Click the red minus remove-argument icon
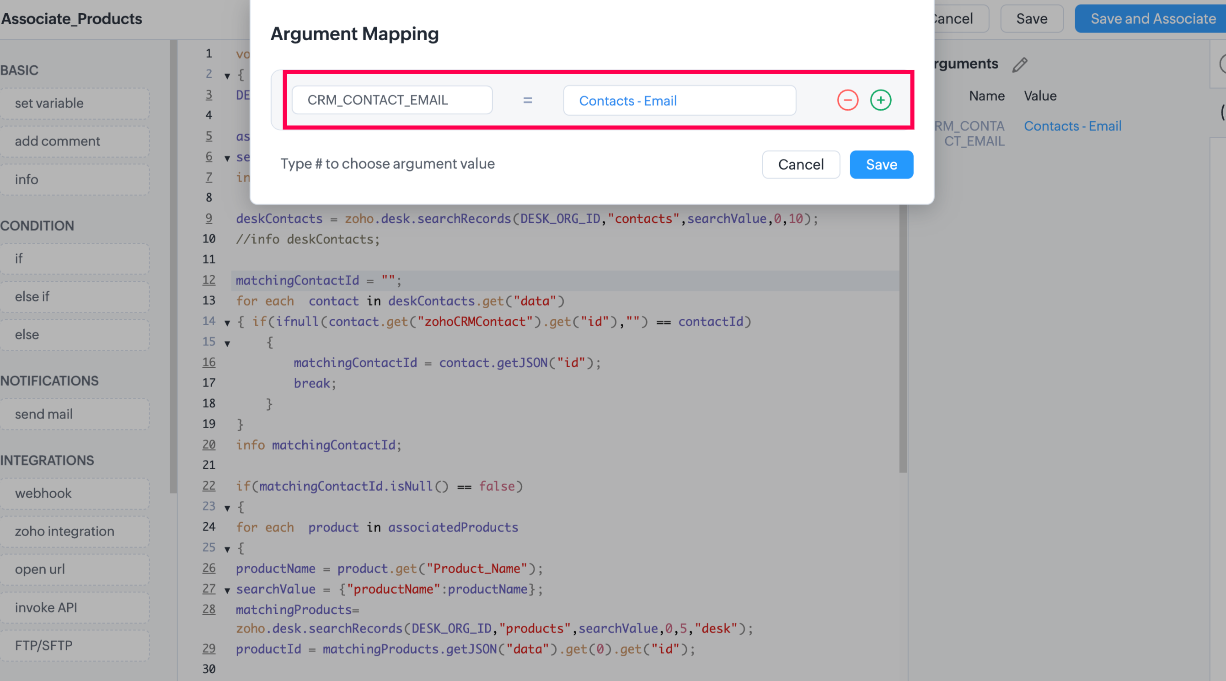Image resolution: width=1226 pixels, height=681 pixels. point(847,100)
